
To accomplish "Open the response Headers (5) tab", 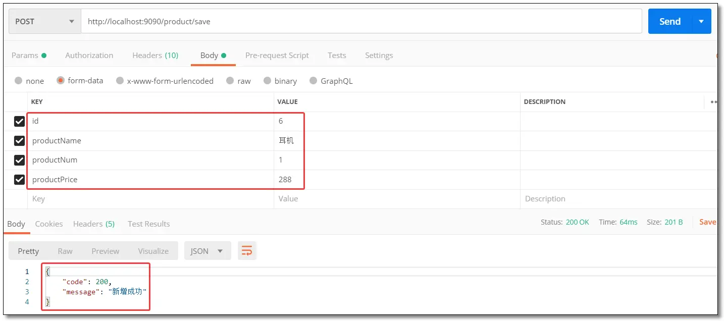I will point(94,224).
